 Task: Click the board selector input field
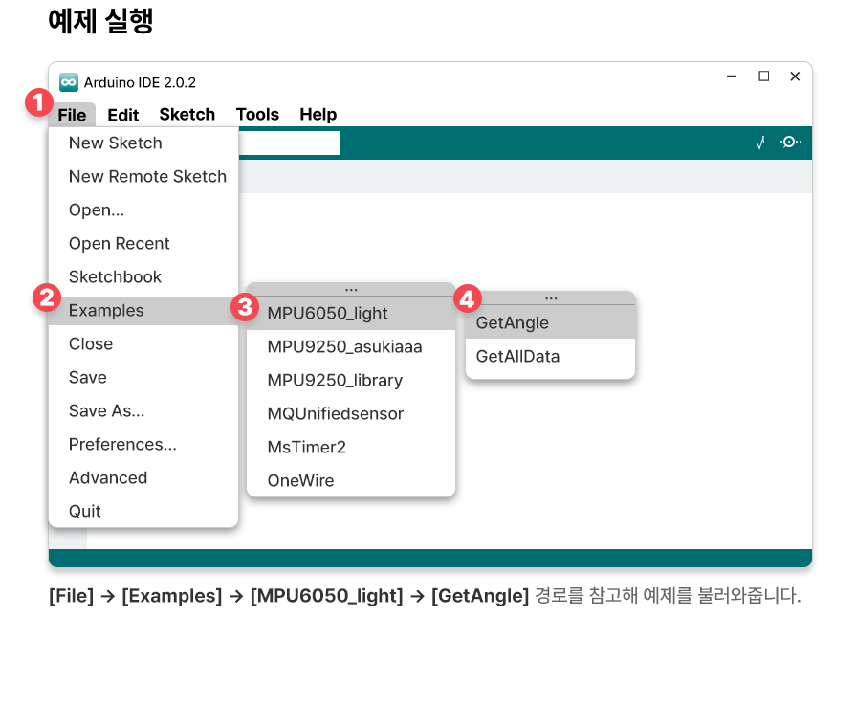point(289,143)
